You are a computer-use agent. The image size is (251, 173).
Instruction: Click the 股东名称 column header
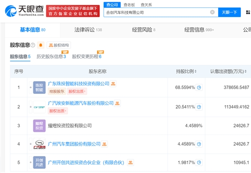(98, 71)
